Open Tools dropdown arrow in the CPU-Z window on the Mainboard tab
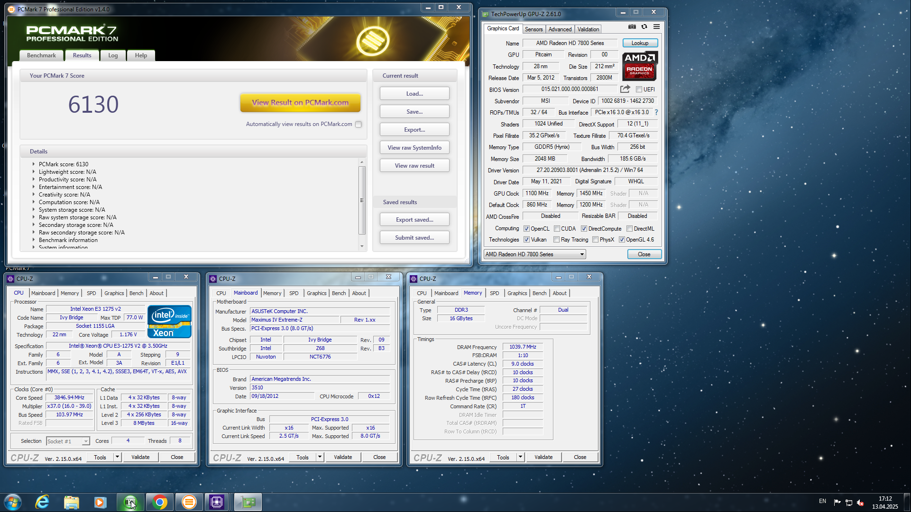The image size is (911, 512). tap(320, 457)
